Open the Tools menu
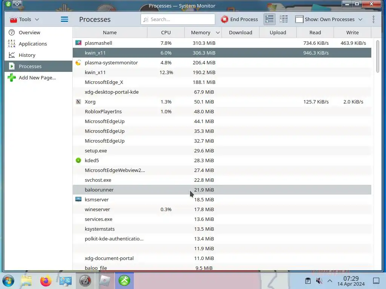The height and width of the screenshot is (289, 386). (x=24, y=19)
